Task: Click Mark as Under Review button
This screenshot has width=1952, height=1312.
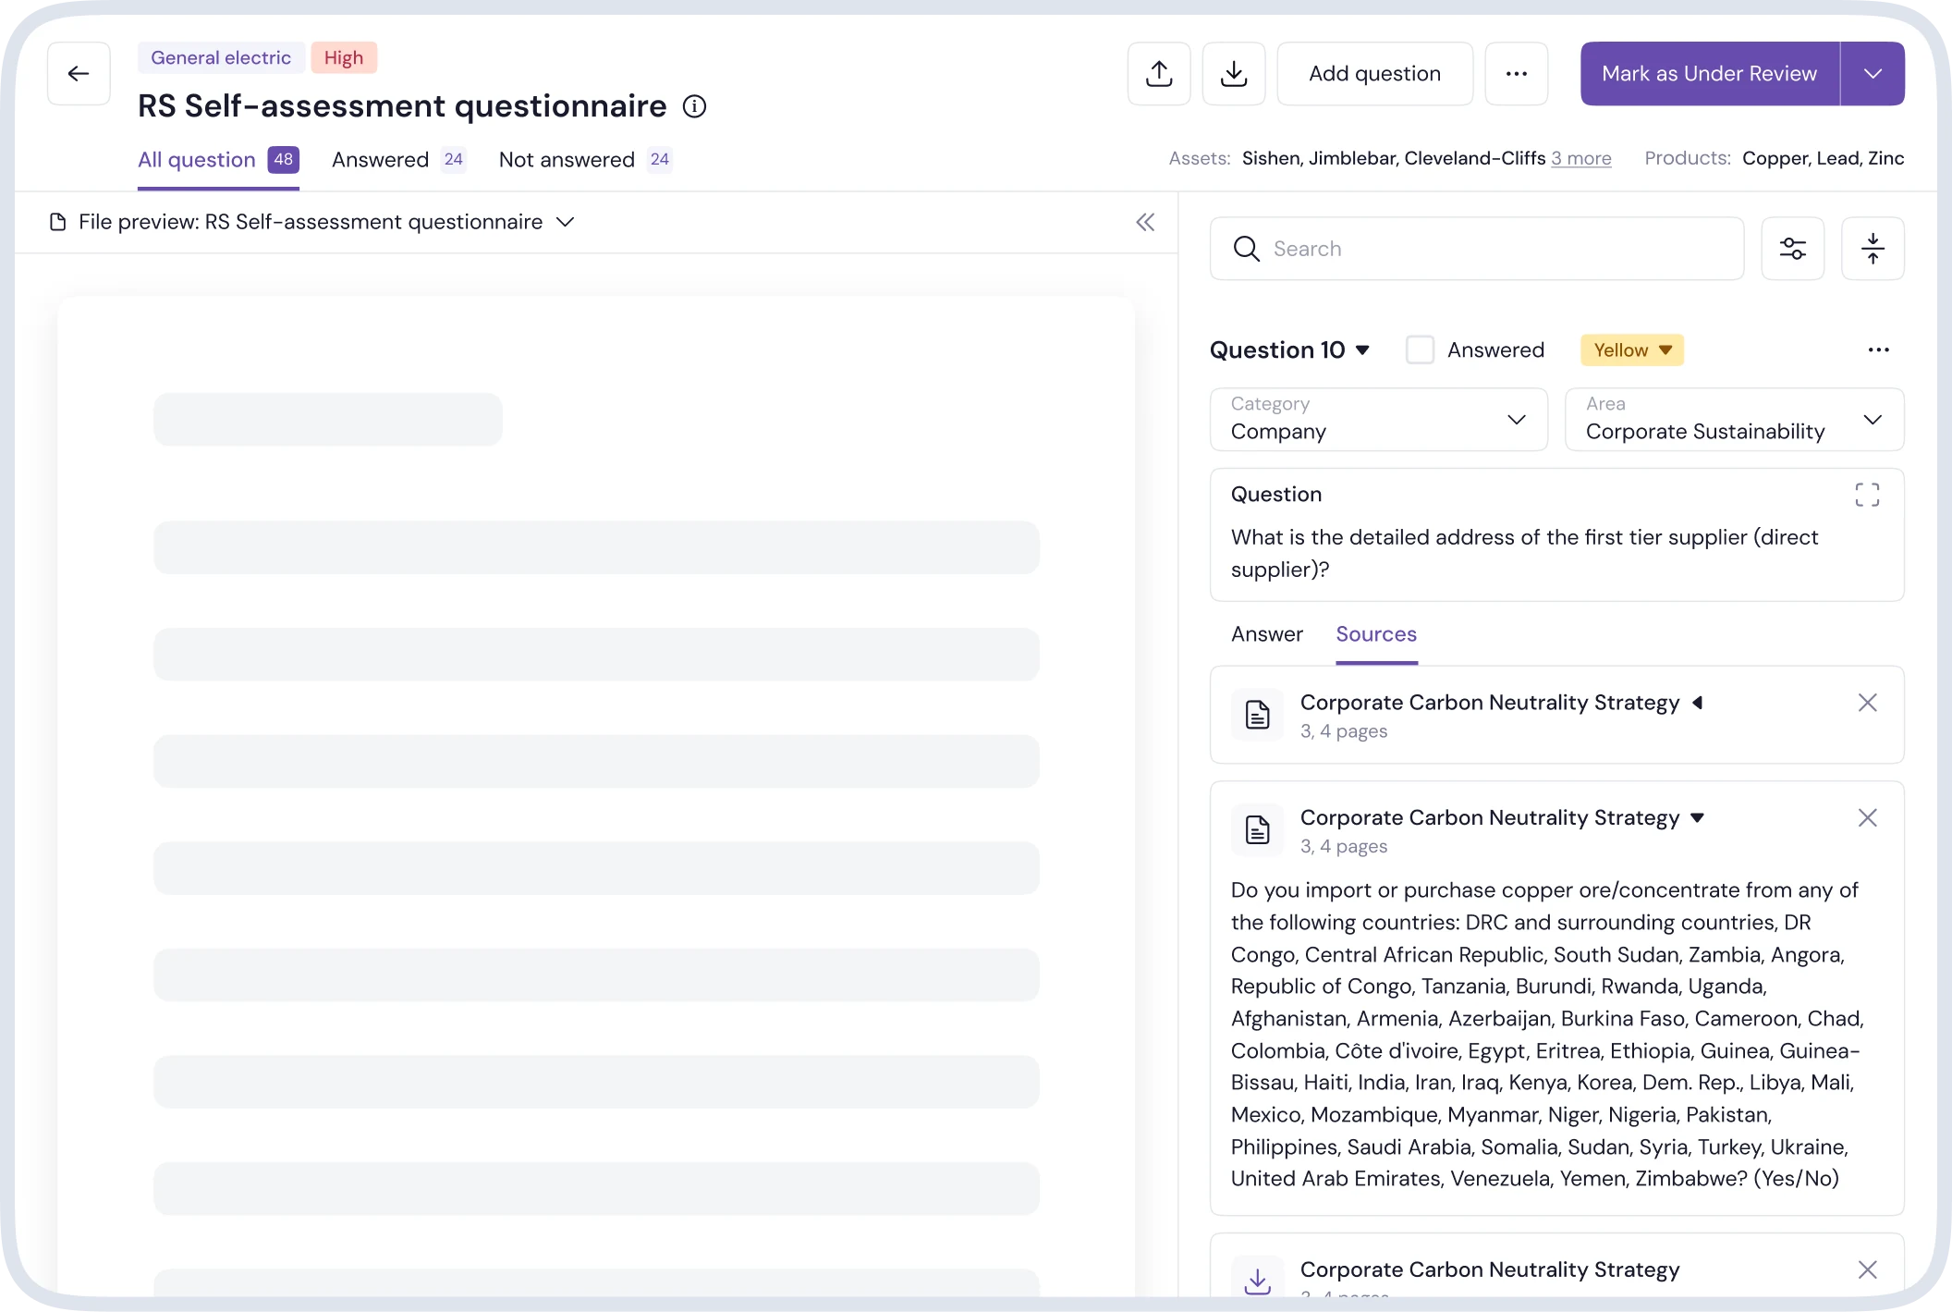Action: point(1709,74)
